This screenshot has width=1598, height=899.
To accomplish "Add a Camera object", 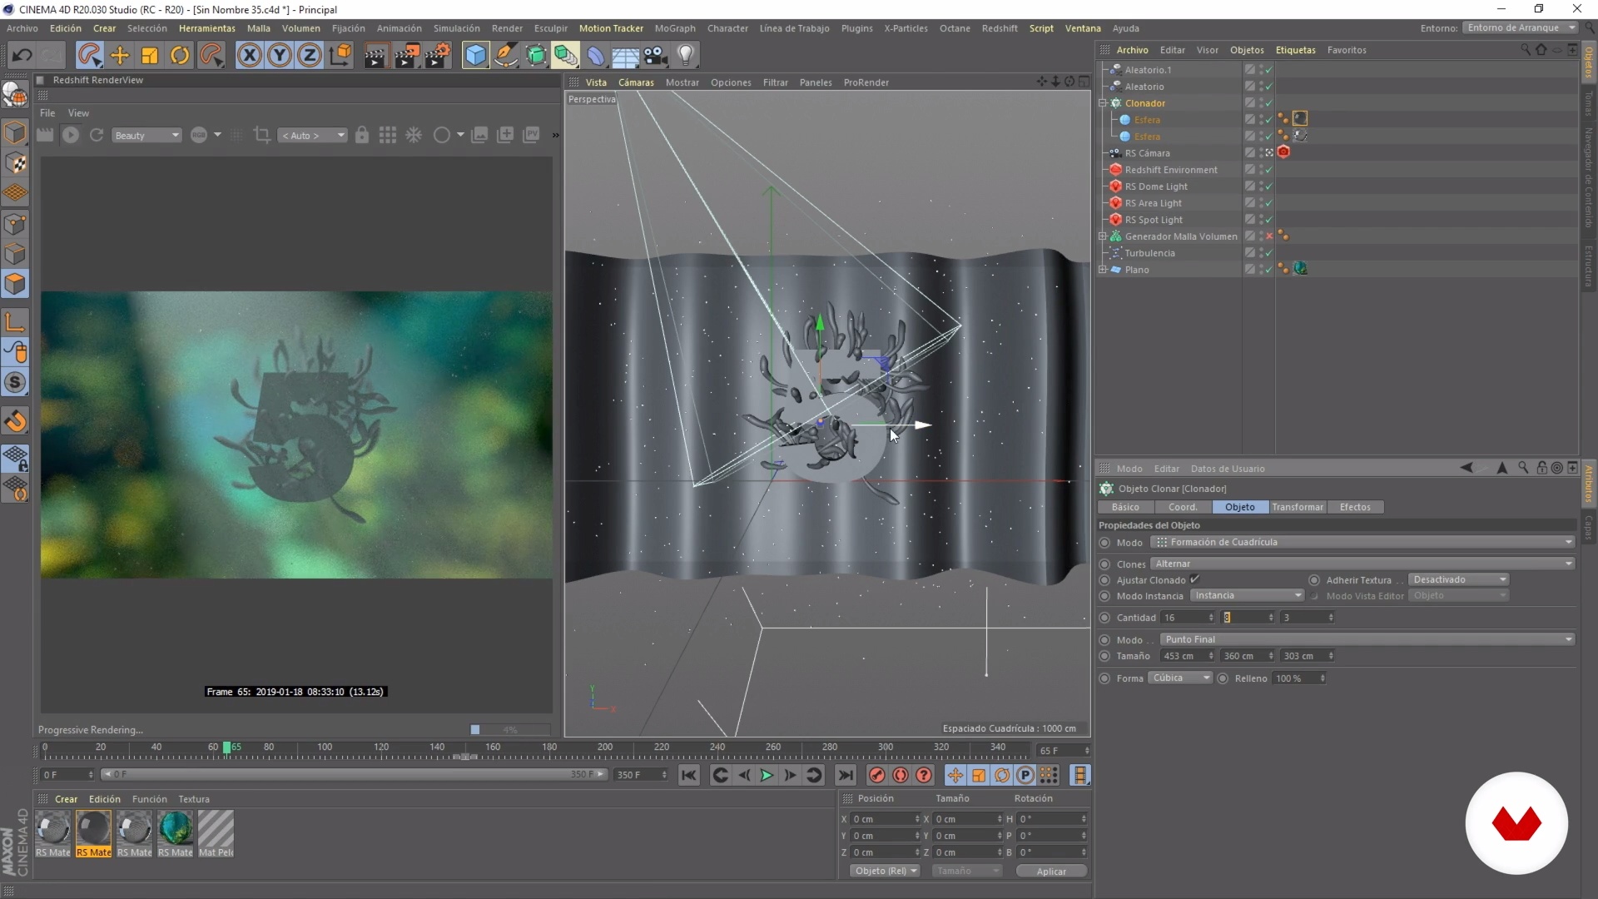I will coord(656,56).
